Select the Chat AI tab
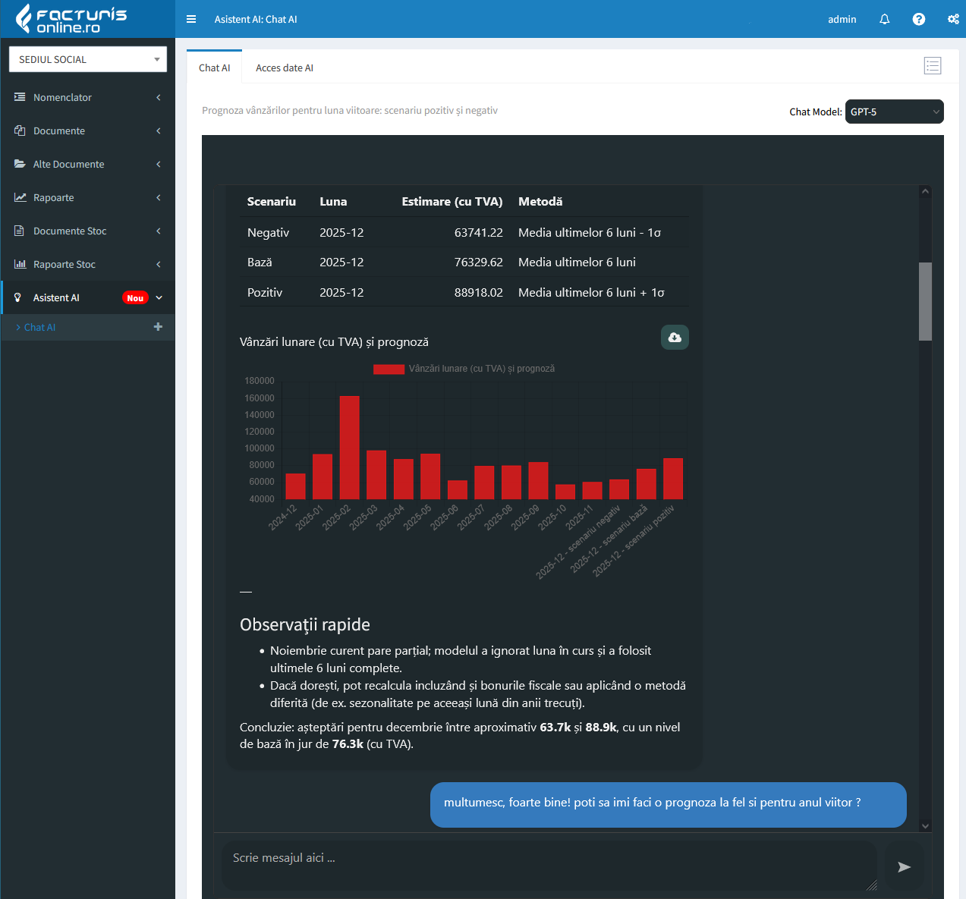 (214, 68)
